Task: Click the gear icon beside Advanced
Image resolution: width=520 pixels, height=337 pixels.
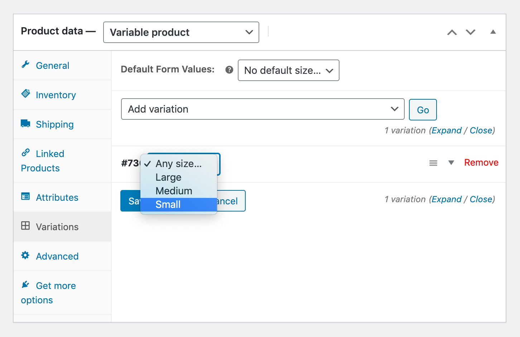Action: 25,255
